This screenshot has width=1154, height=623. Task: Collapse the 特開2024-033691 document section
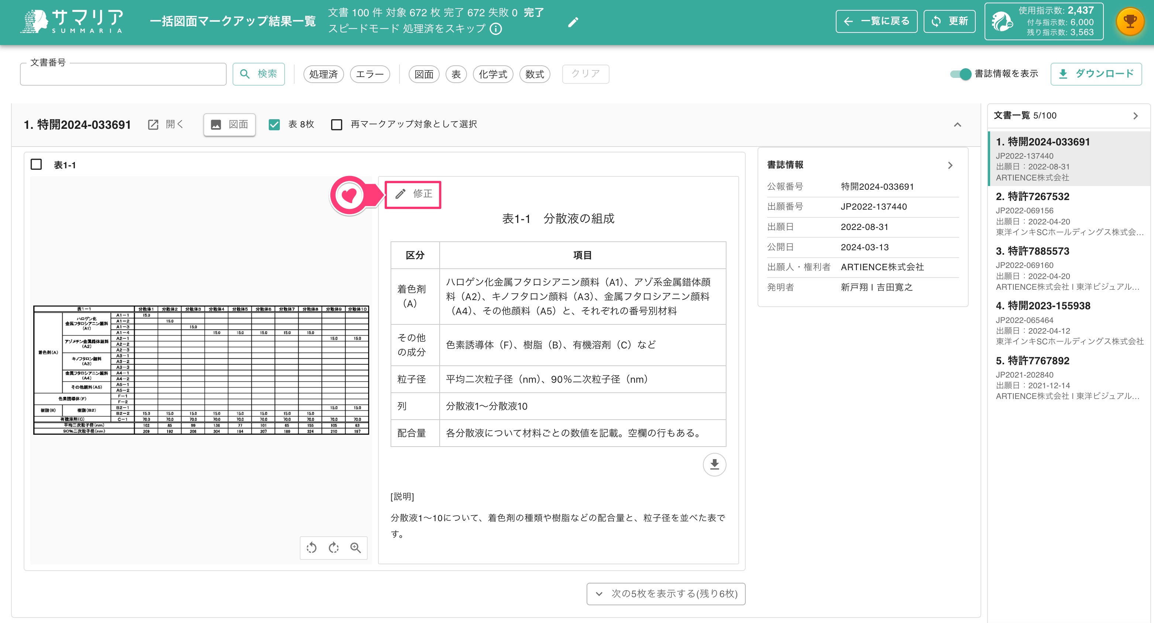[x=957, y=124]
